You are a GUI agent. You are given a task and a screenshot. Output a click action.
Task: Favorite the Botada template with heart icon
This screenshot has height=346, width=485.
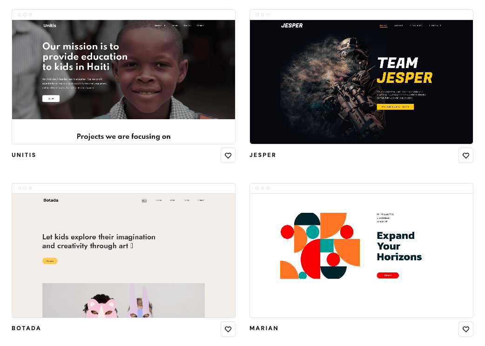pyautogui.click(x=228, y=329)
